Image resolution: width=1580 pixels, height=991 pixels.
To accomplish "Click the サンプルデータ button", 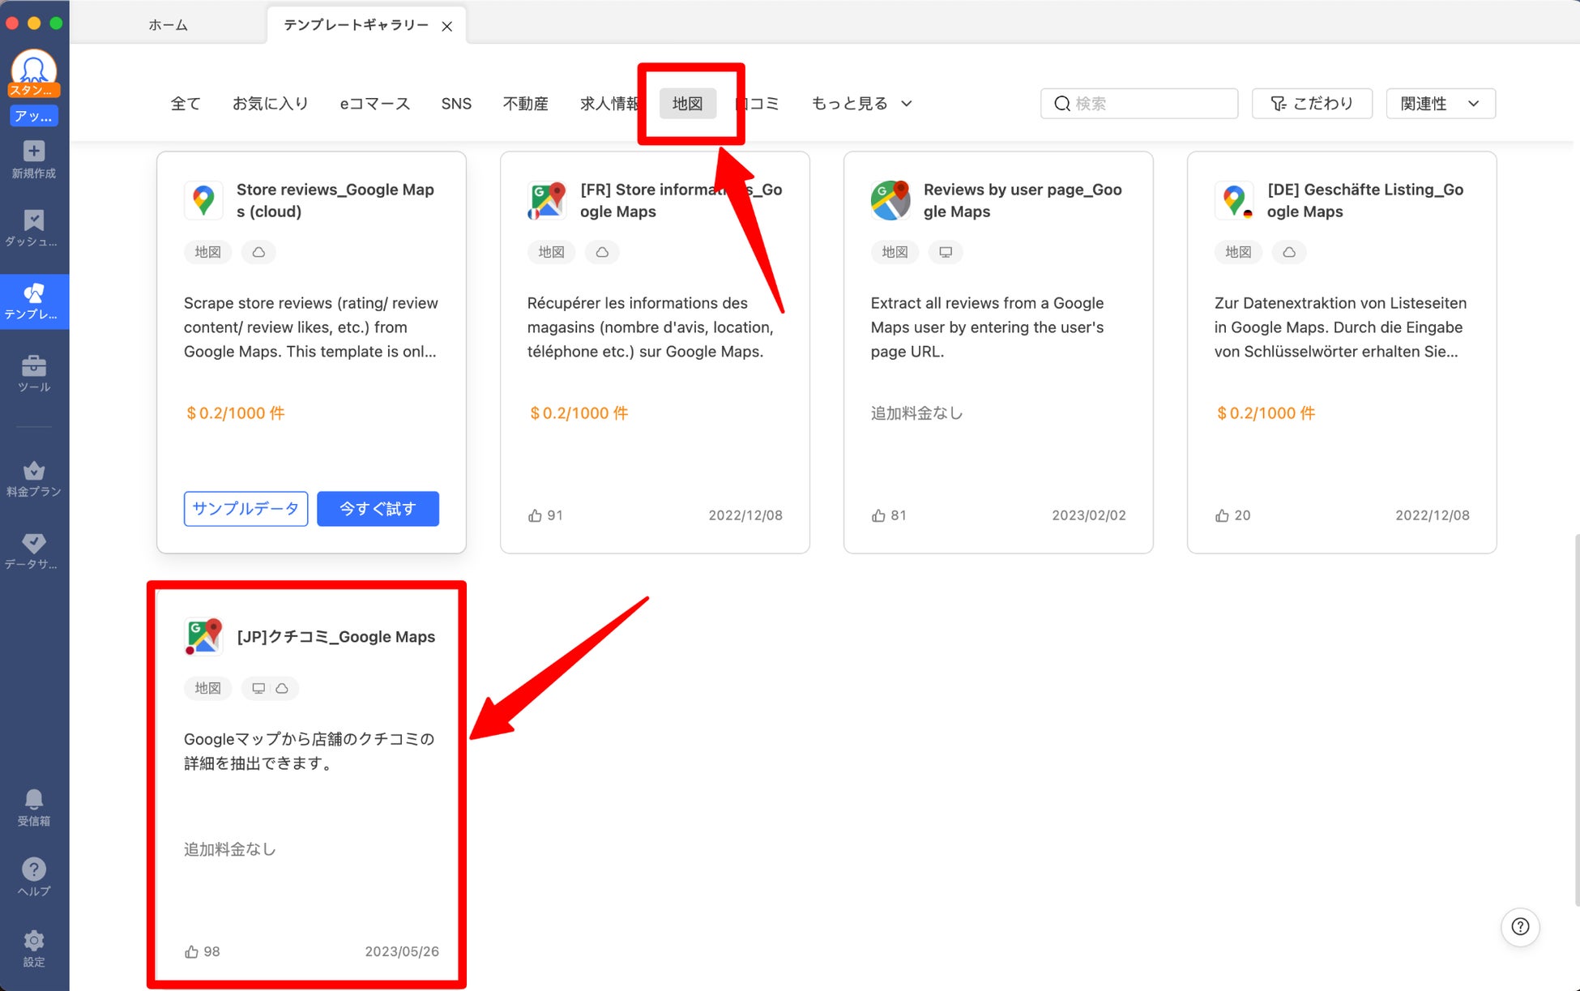I will [x=246, y=509].
